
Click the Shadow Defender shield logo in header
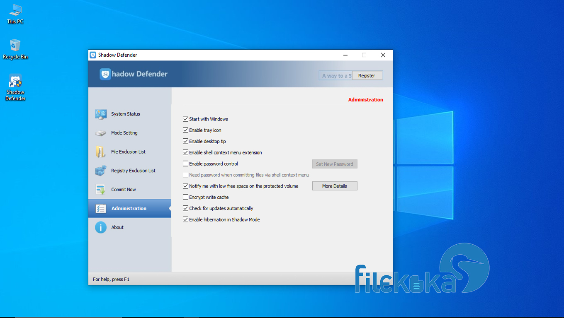pos(105,74)
